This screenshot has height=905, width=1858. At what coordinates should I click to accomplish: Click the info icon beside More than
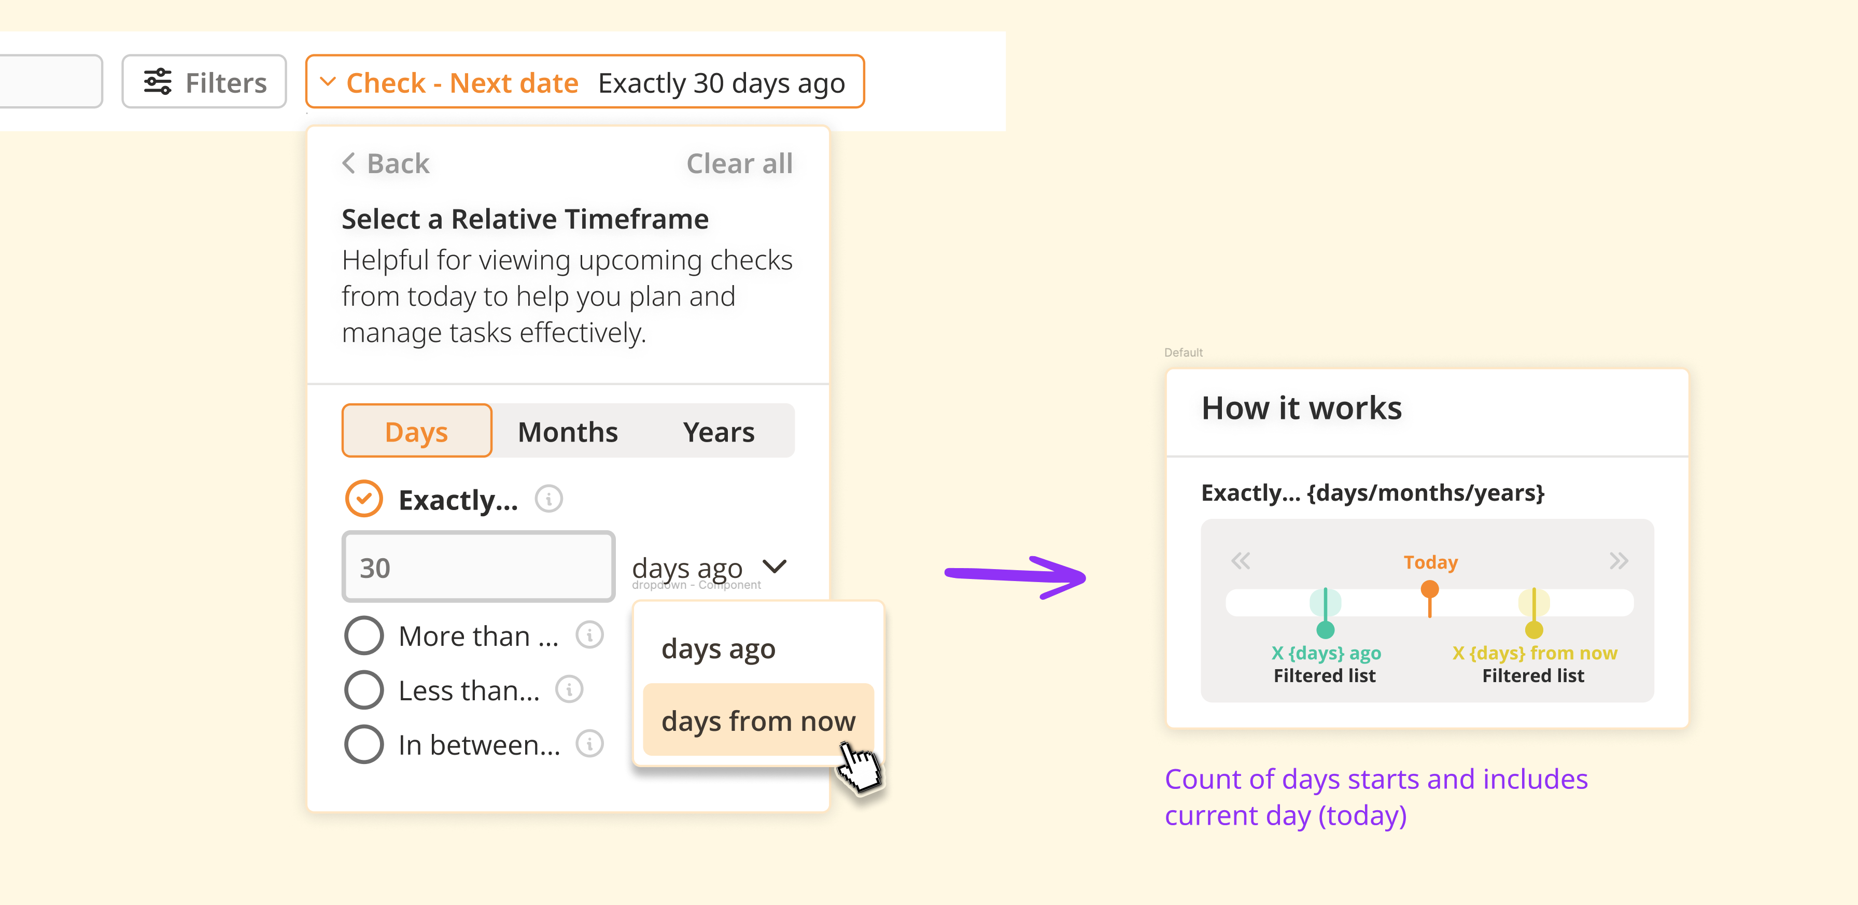[x=589, y=635]
